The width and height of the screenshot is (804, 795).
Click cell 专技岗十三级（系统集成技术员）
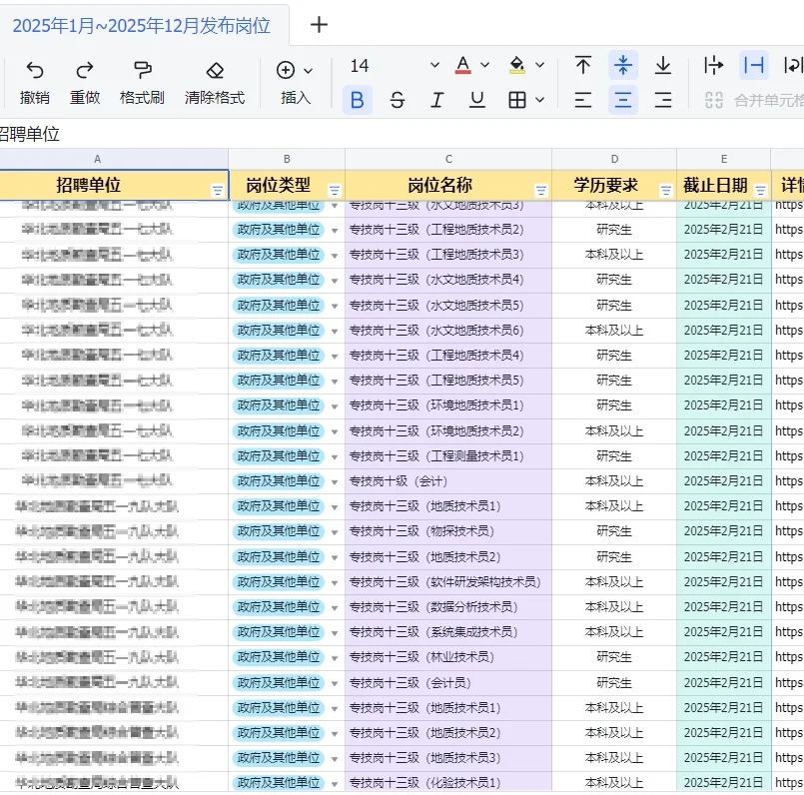pyautogui.click(x=448, y=632)
